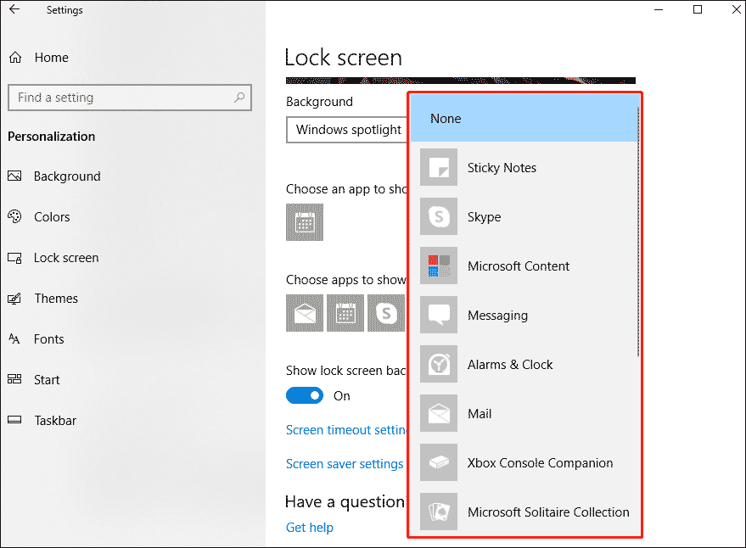Viewport: 746px width, 548px height.
Task: Click the Home house icon
Action: click(x=15, y=58)
